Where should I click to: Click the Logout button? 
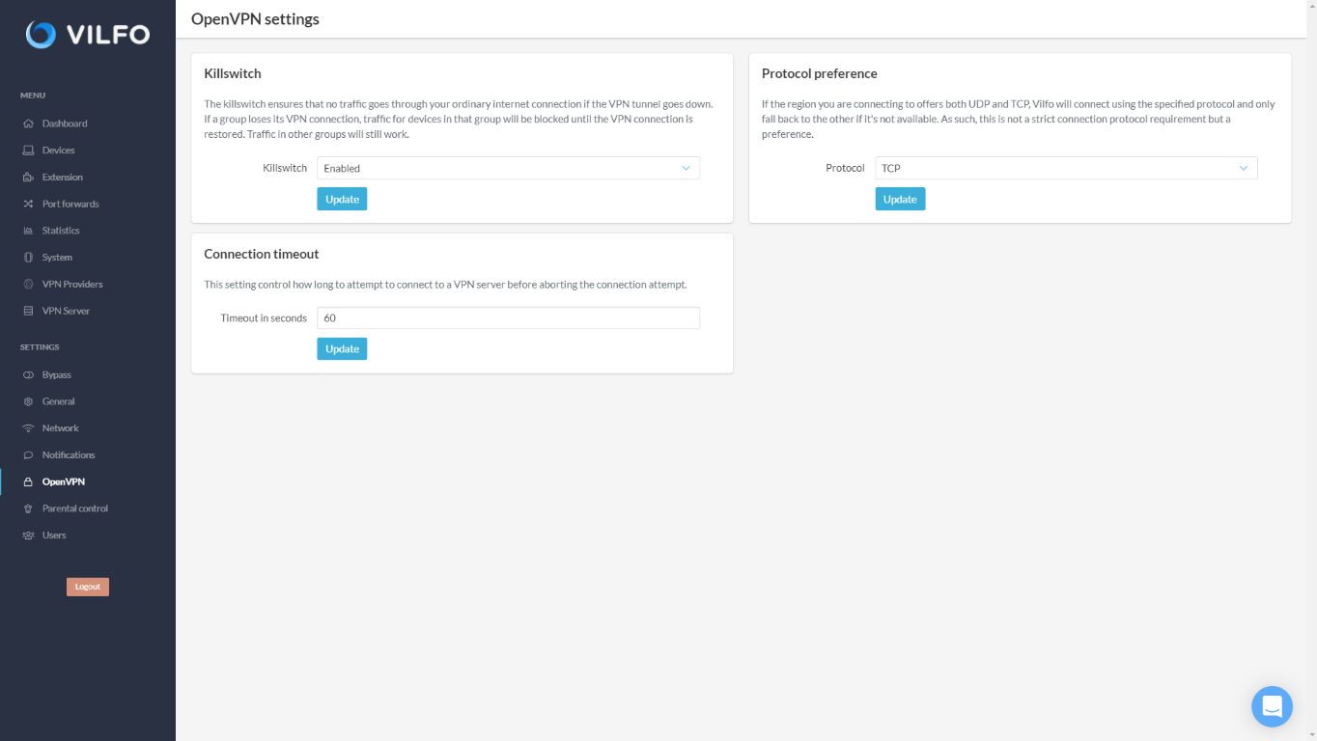tap(88, 587)
